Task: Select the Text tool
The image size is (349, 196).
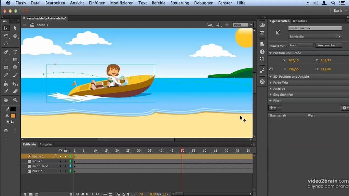Action: click(15, 52)
